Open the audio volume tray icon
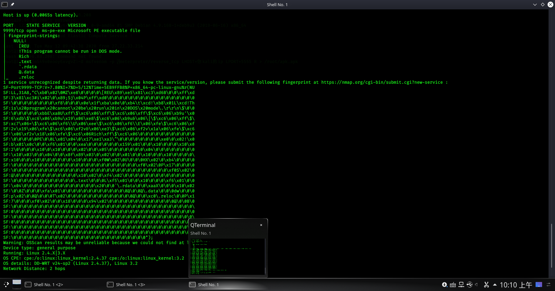The width and height of the screenshot is (555, 291). 476,285
